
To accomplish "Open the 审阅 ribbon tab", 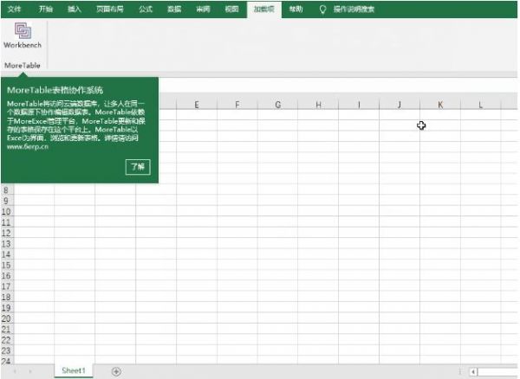I will pos(203,10).
